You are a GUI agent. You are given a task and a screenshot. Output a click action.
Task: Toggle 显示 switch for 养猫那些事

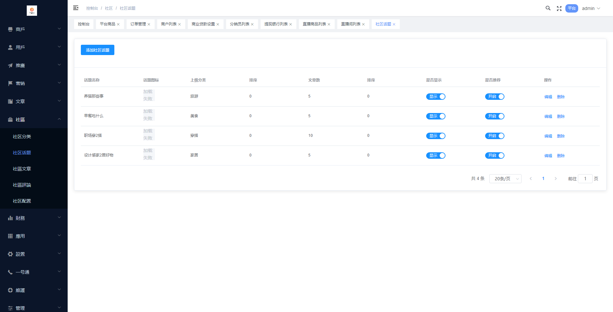[x=436, y=97]
